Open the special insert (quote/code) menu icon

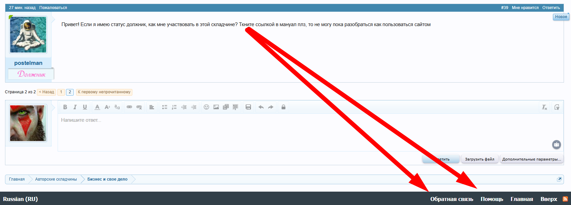[x=236, y=107]
